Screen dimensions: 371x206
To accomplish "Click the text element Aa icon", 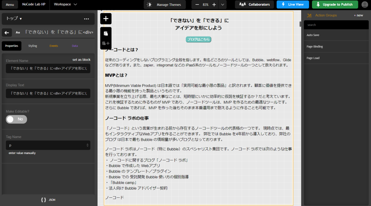I will (18, 32).
